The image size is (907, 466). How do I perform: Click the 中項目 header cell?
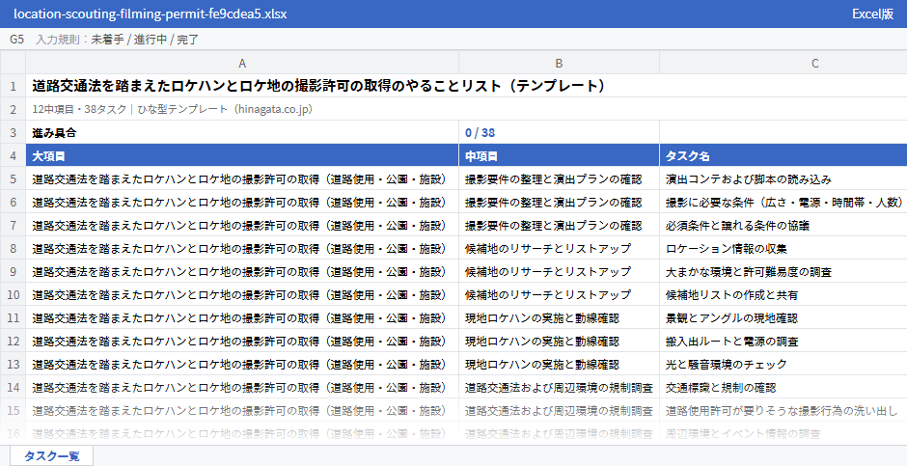tap(559, 156)
